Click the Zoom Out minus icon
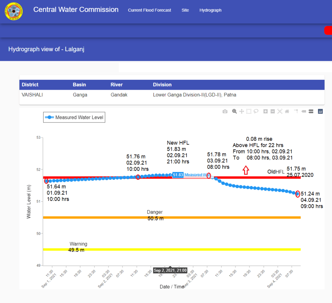 pyautogui.click(x=273, y=111)
